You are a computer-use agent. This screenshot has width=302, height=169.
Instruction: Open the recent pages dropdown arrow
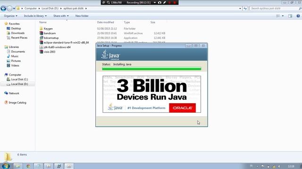pyautogui.click(x=14, y=8)
